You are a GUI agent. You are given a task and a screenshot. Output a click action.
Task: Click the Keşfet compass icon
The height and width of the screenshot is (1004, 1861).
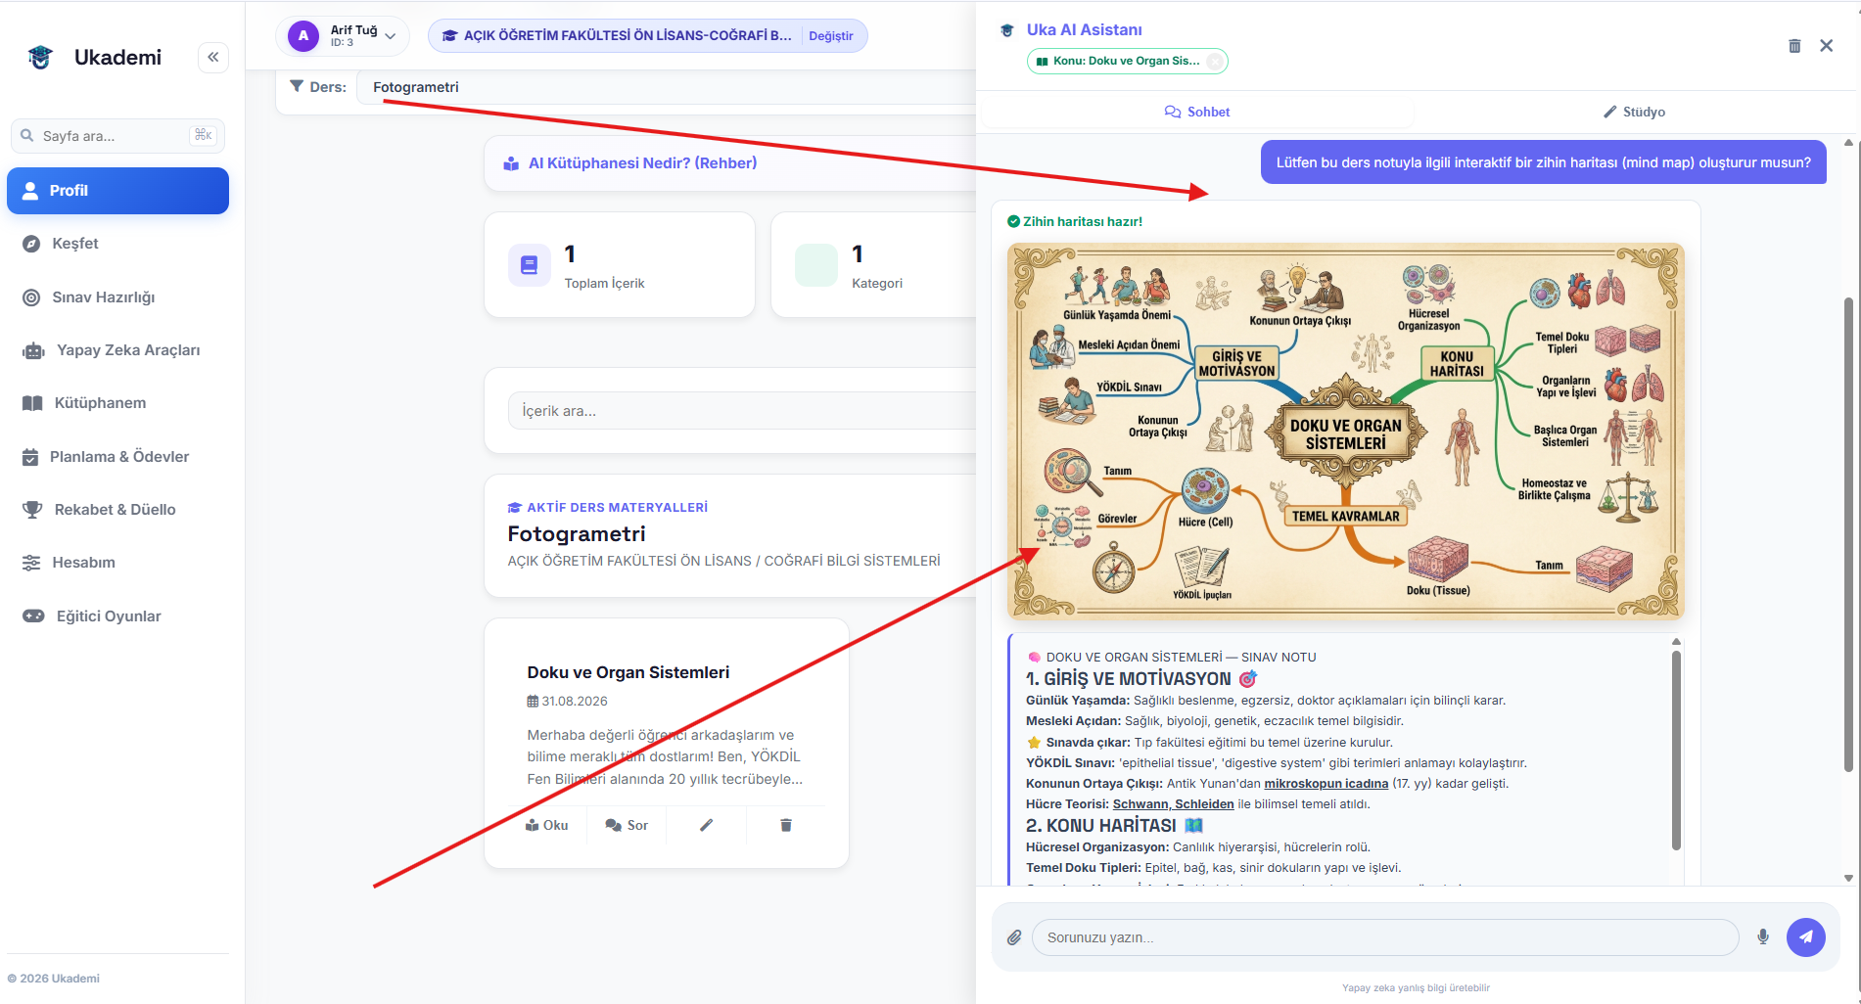coord(31,244)
